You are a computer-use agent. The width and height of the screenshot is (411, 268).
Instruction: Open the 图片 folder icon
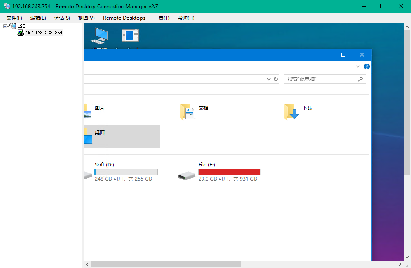88,112
